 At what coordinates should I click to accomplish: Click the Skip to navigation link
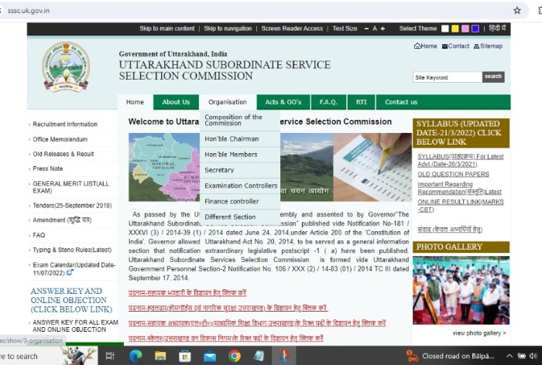228,29
